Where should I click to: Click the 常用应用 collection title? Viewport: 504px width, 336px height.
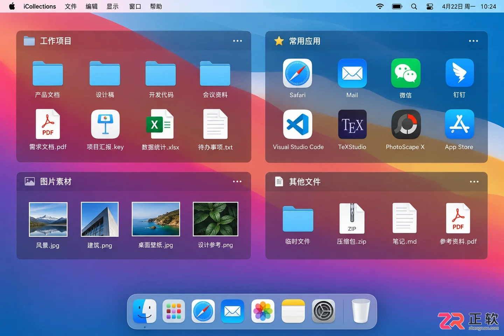tap(304, 41)
